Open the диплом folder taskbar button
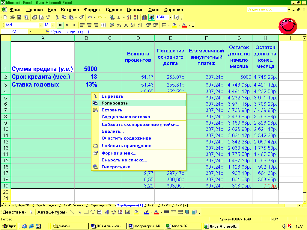 (x=70, y=226)
